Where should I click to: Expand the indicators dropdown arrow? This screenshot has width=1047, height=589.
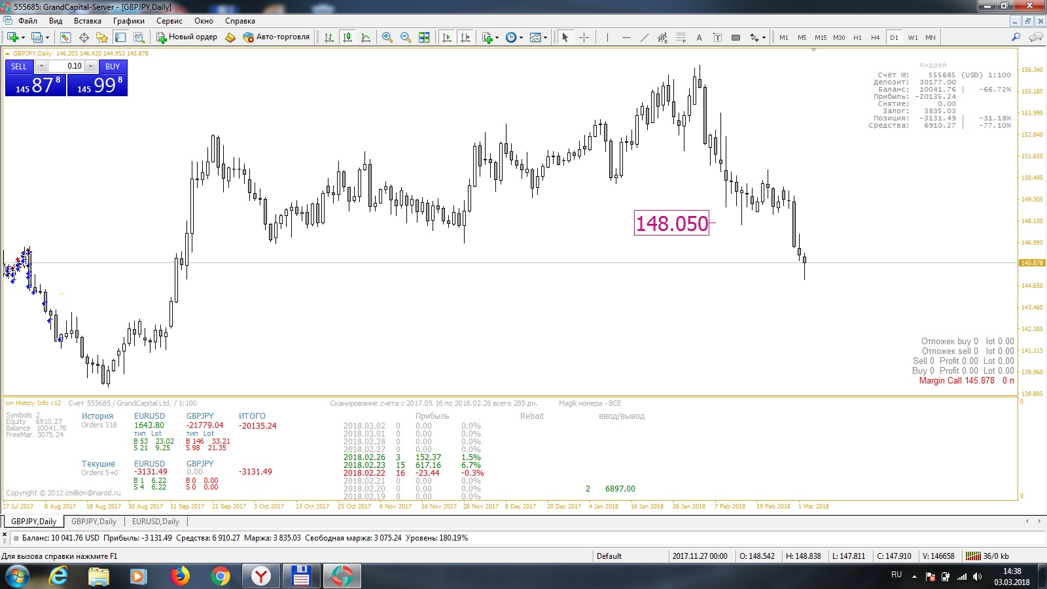pyautogui.click(x=497, y=37)
